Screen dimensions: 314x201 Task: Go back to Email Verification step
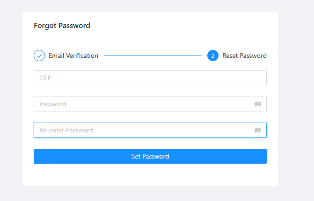click(x=73, y=55)
